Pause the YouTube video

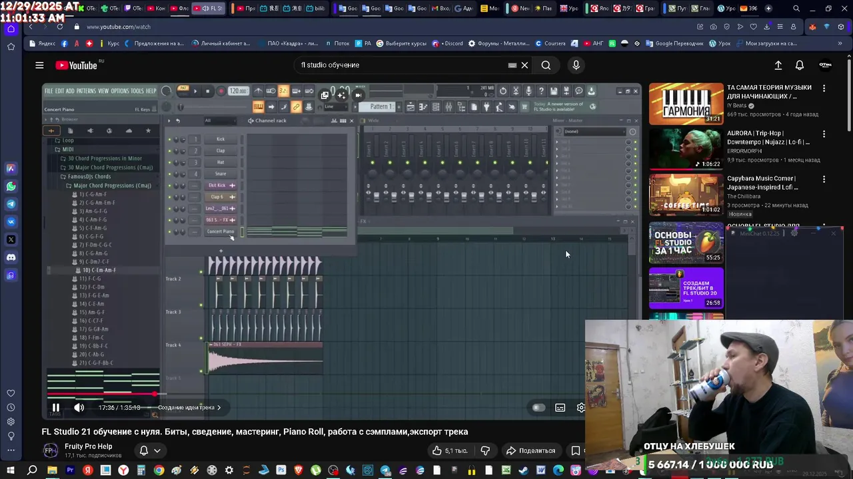tap(56, 408)
